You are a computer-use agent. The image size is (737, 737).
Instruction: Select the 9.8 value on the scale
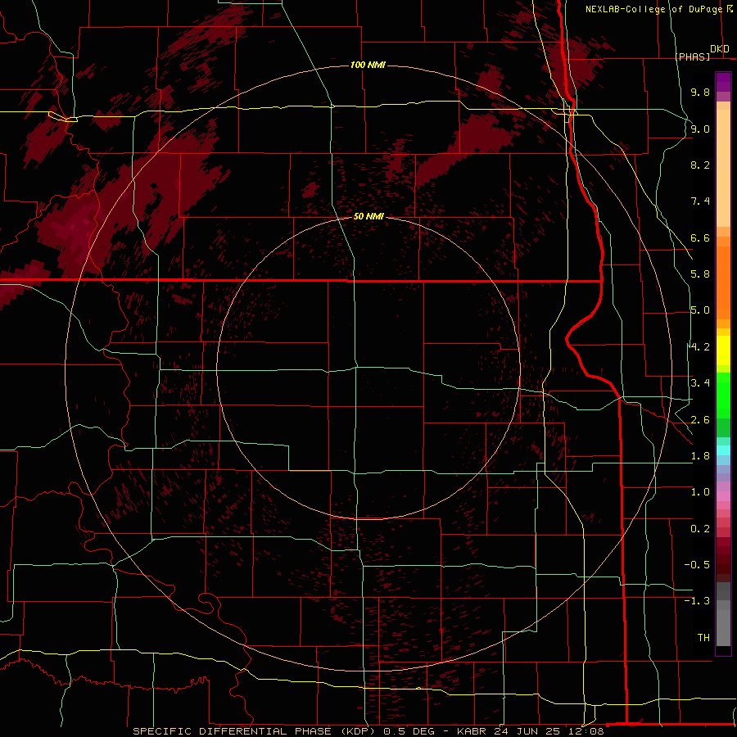(x=700, y=92)
